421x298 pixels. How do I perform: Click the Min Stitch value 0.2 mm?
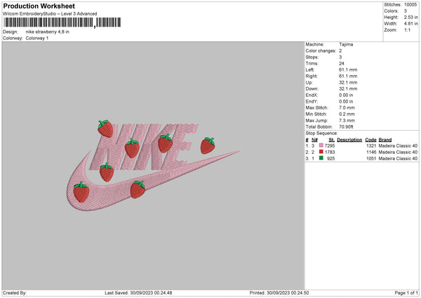coord(347,114)
